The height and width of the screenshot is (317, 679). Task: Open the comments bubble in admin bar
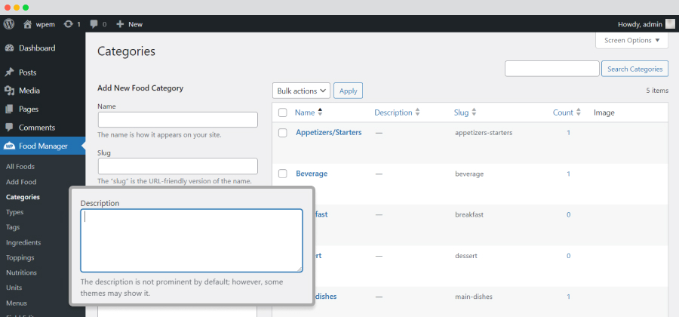(x=94, y=24)
